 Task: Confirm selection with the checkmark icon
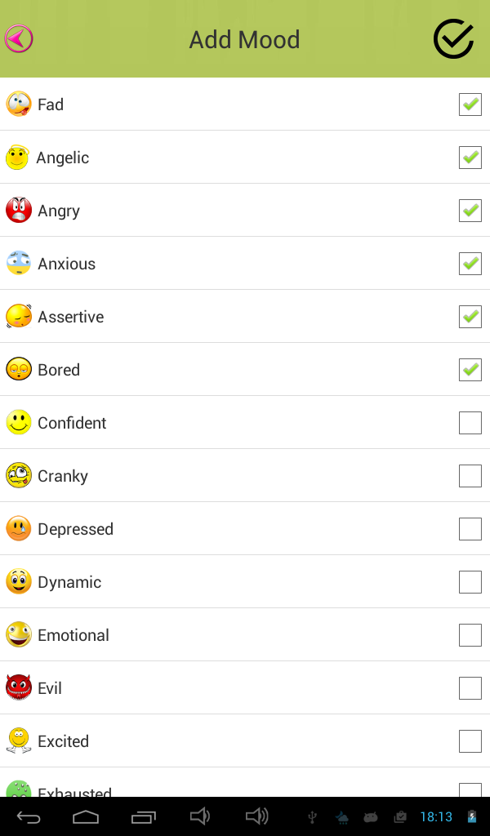pos(453,39)
